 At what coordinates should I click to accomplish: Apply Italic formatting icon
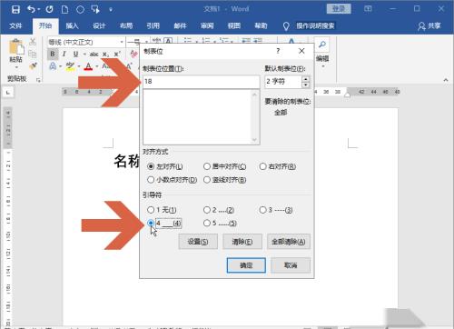pyautogui.click(x=64, y=55)
